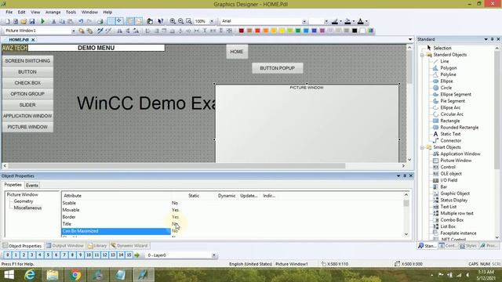
Task: Create a new picture with New icon
Action: click(x=7, y=21)
